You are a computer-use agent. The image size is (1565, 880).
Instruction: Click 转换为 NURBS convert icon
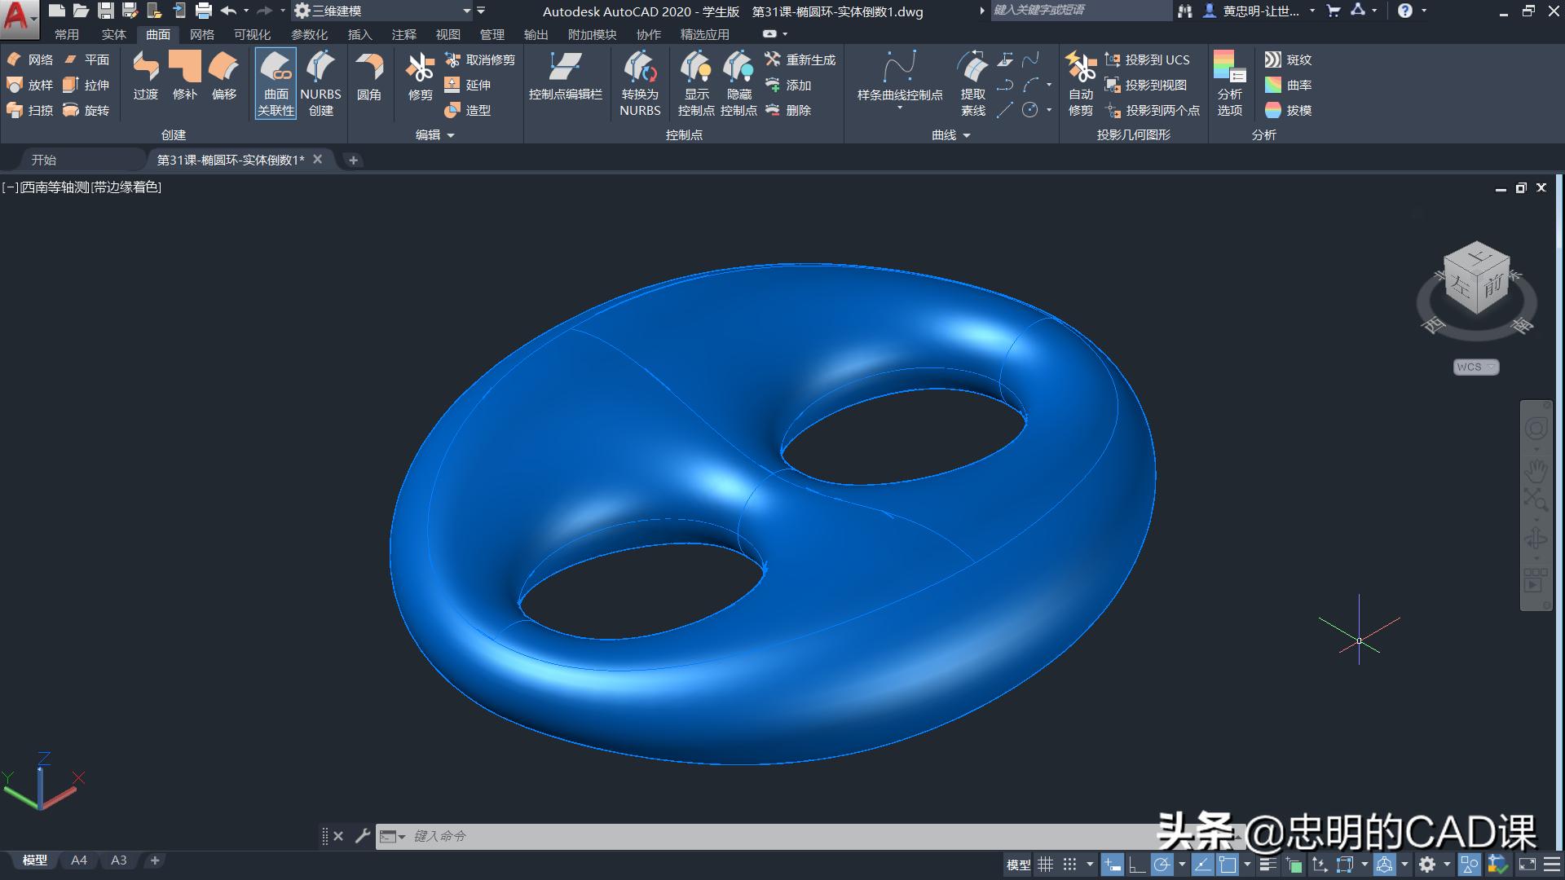[x=640, y=83]
